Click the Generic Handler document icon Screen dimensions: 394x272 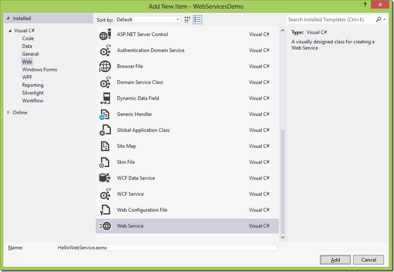(105, 114)
